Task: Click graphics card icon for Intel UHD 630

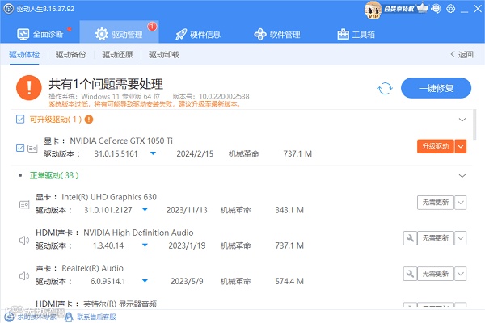Action: (x=24, y=204)
